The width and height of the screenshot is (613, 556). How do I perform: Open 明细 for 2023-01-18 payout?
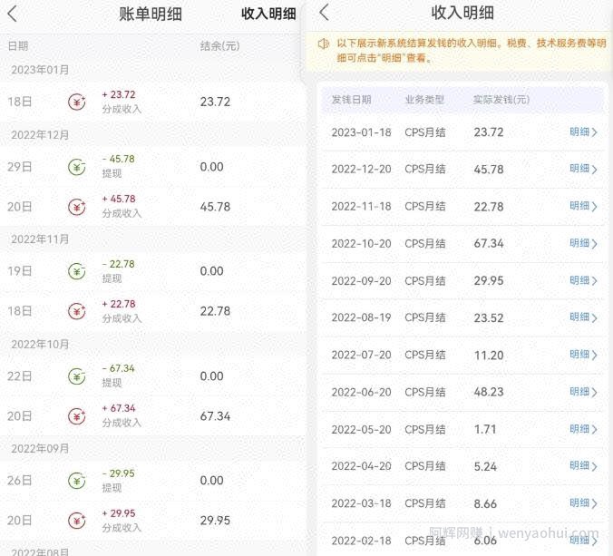(583, 132)
